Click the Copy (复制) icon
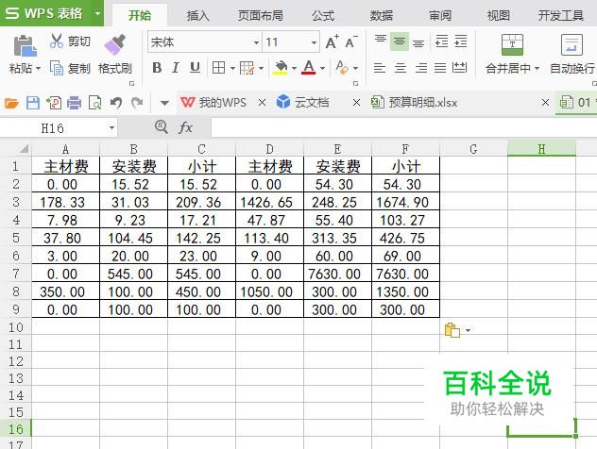Viewport: 597px width, 449px height. click(x=57, y=68)
